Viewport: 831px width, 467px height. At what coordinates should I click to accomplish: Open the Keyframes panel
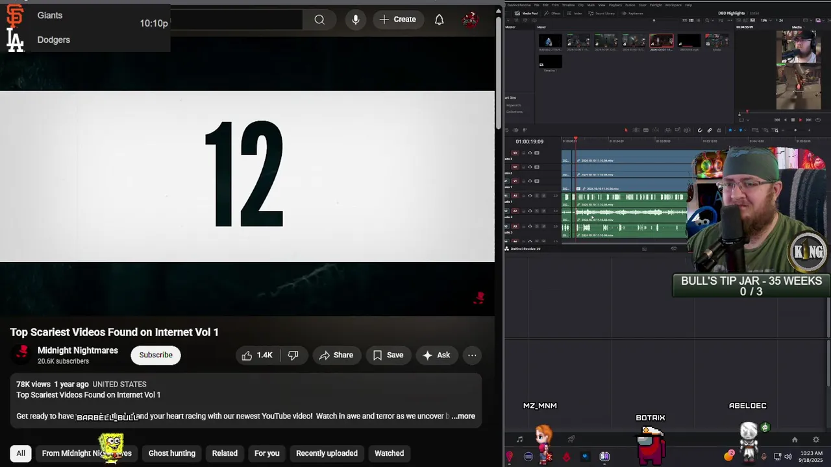(632, 13)
